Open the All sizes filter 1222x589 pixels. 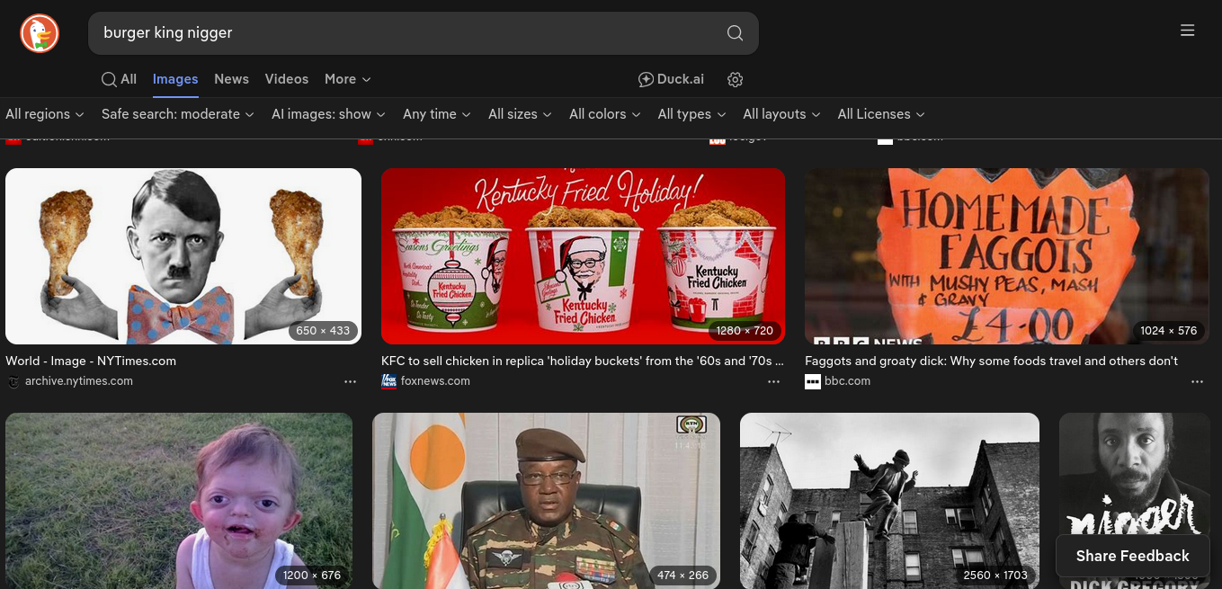click(520, 114)
